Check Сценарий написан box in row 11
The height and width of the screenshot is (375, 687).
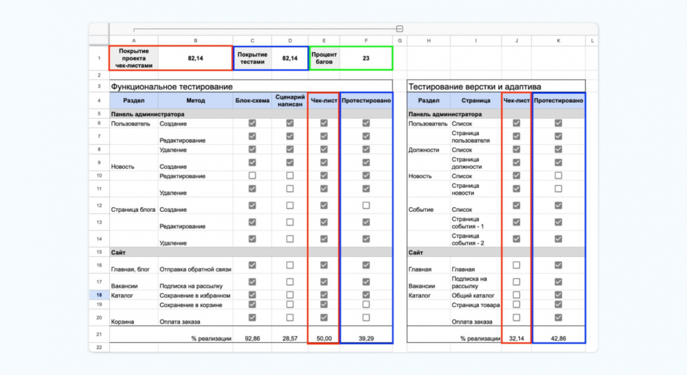[290, 189]
